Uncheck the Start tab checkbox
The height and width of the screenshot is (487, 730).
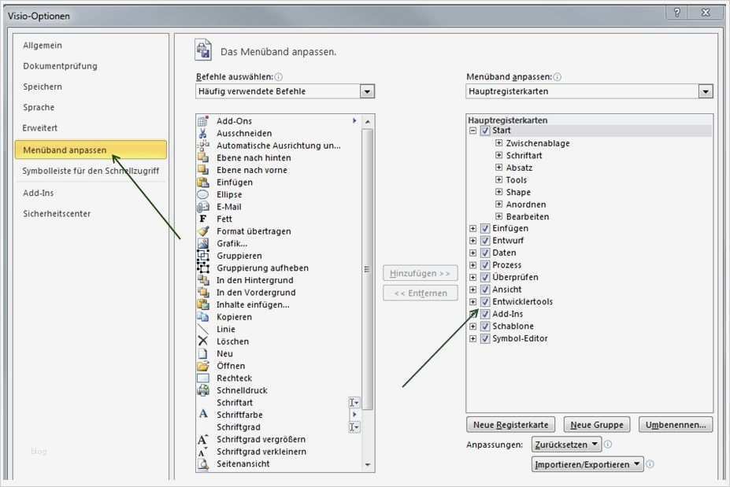[485, 131]
